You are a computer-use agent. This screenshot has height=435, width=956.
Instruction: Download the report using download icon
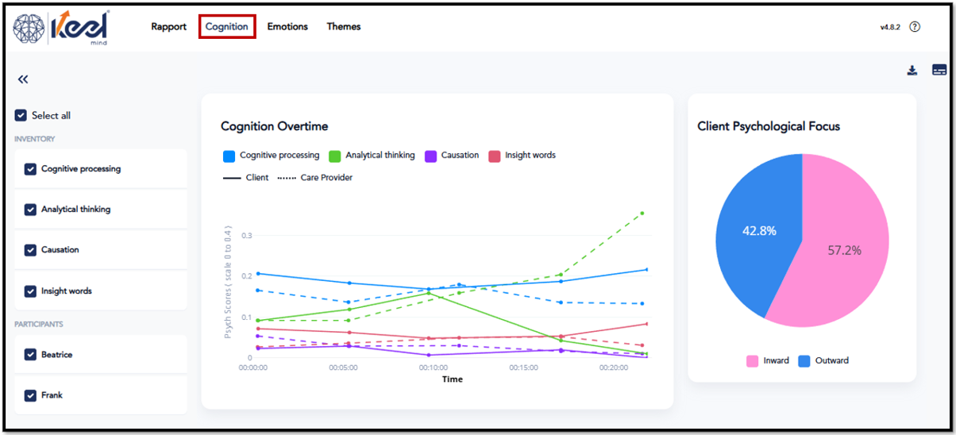[x=912, y=71]
